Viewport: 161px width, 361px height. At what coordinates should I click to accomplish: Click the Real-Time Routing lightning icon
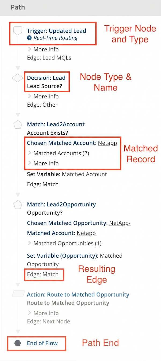(x=30, y=38)
